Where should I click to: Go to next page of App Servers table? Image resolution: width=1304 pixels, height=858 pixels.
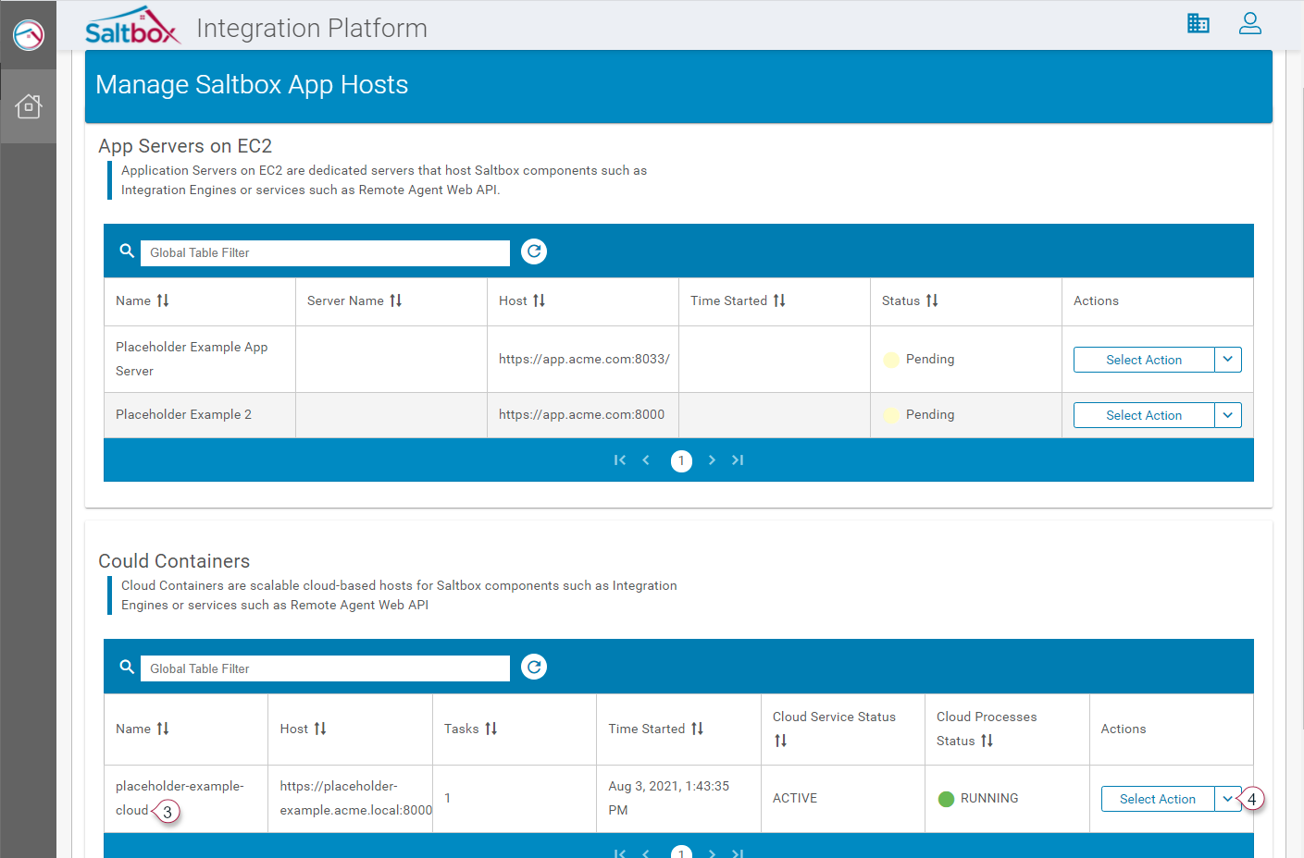[x=712, y=460]
